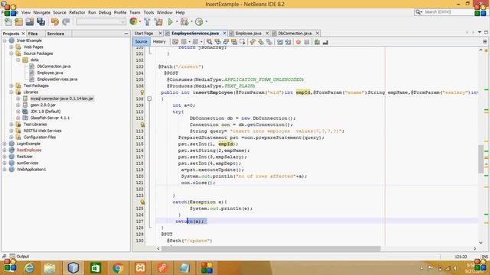Click the Shift Line Right icon
The width and height of the screenshot is (490, 275).
(x=288, y=42)
